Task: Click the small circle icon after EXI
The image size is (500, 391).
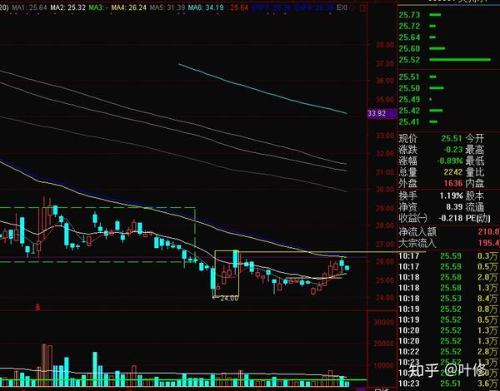Action: pyautogui.click(x=352, y=7)
